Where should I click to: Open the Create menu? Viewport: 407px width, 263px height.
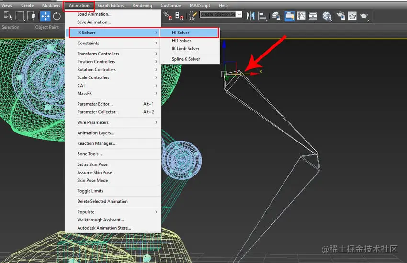click(x=27, y=5)
